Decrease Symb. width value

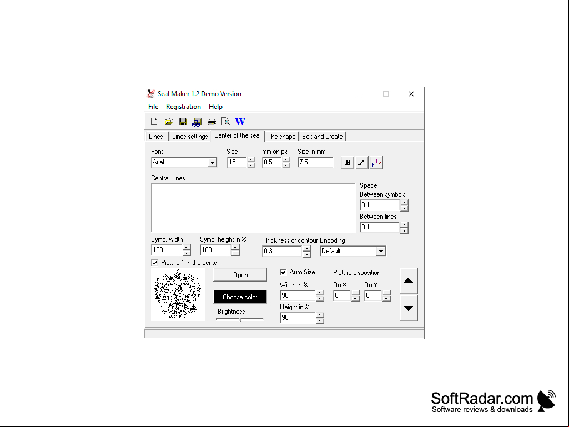(187, 253)
